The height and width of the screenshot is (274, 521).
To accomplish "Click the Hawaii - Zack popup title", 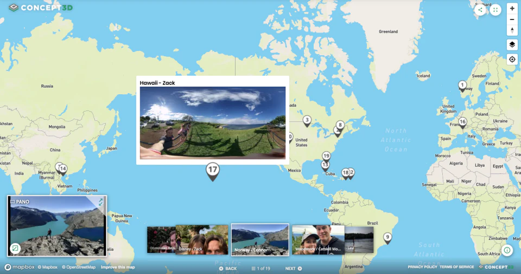I will pos(157,83).
